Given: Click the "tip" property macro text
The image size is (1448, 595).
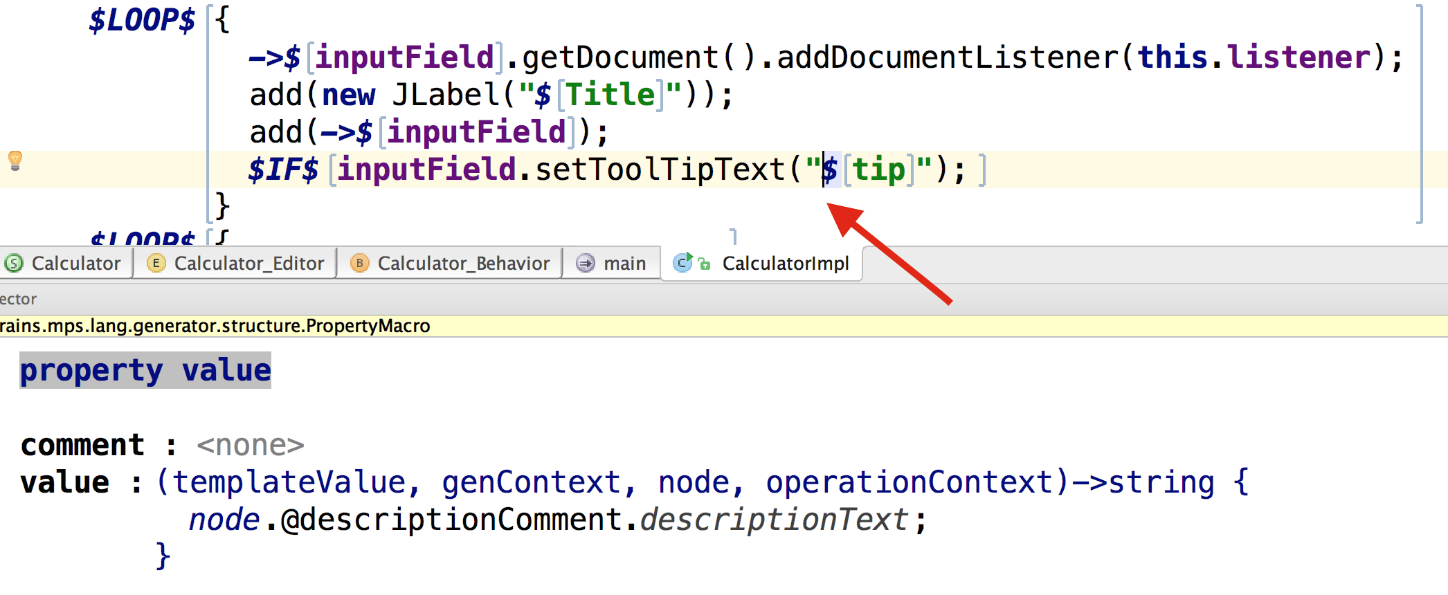Looking at the screenshot, I should [x=879, y=170].
